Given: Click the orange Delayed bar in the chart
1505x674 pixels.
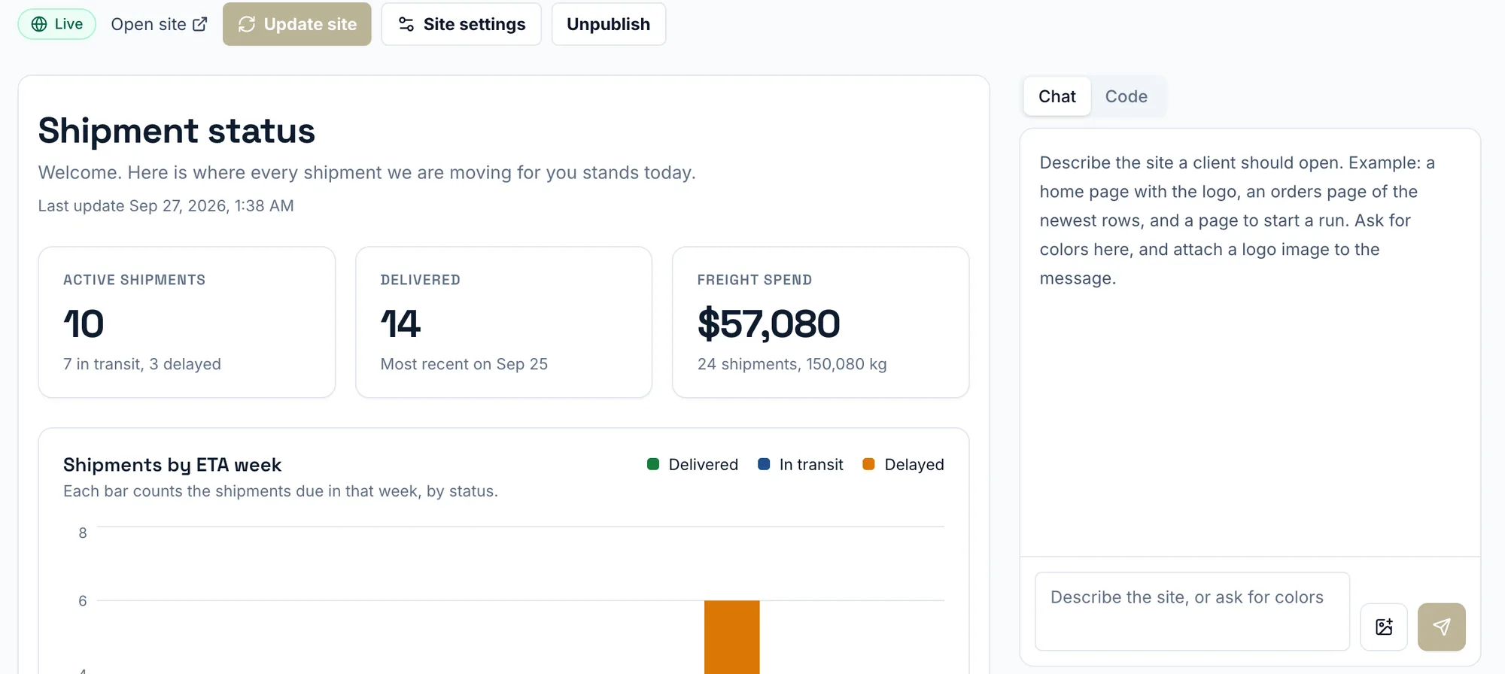Looking at the screenshot, I should coord(731,636).
